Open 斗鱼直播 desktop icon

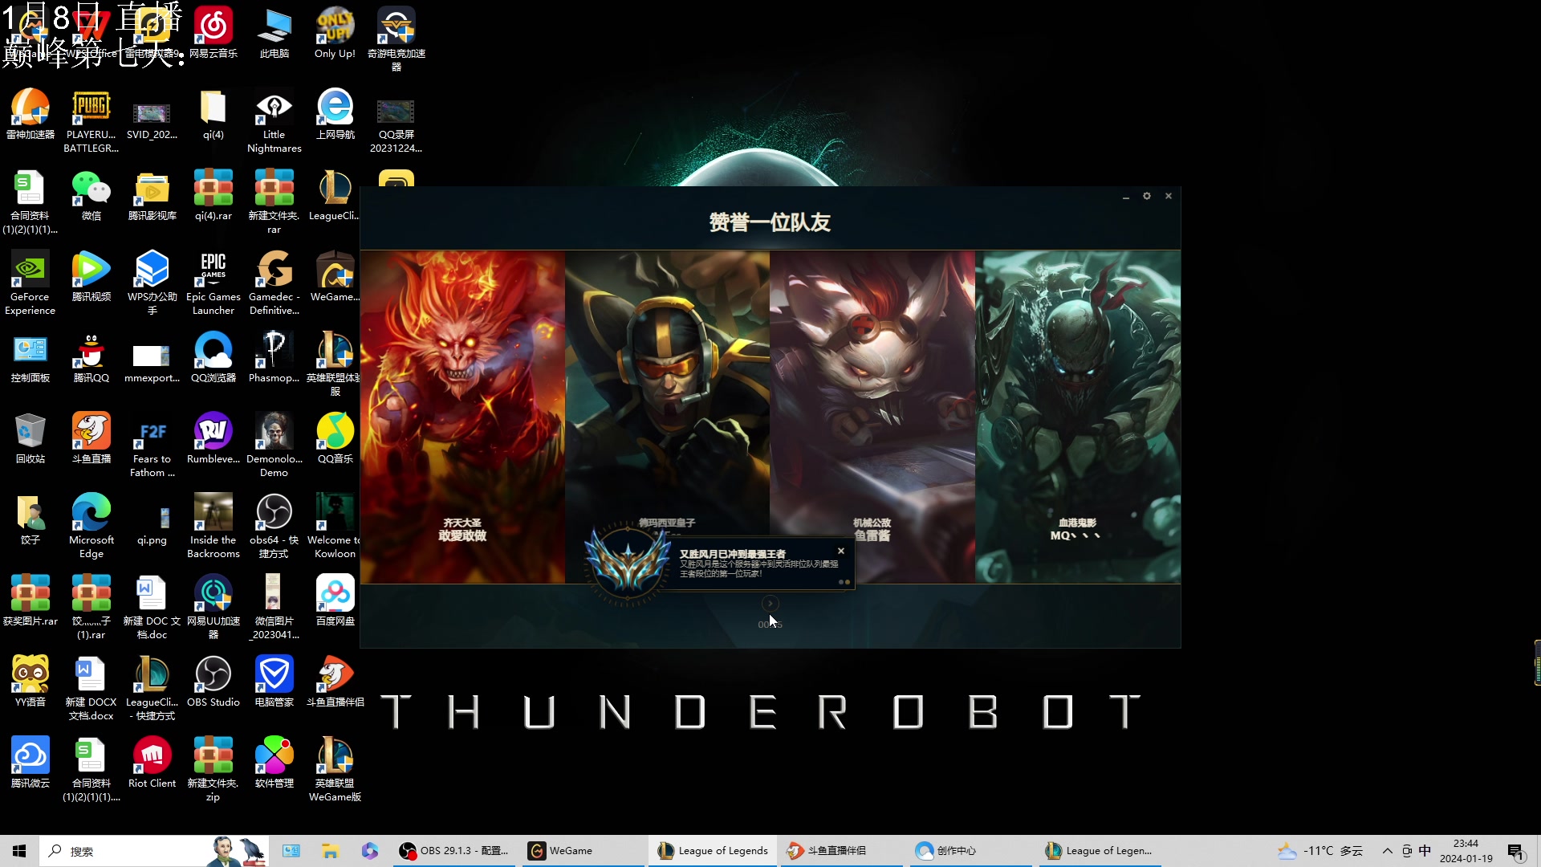[x=91, y=439]
